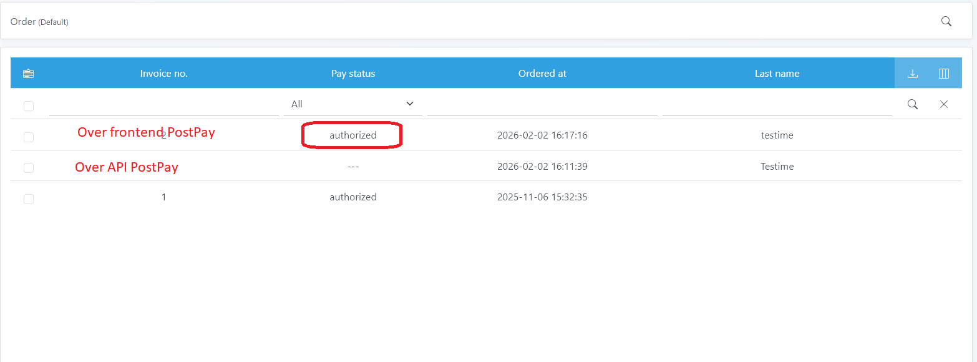The height and width of the screenshot is (362, 977).
Task: Open the bulk actions icon left of Invoice no.
Action: (x=28, y=74)
